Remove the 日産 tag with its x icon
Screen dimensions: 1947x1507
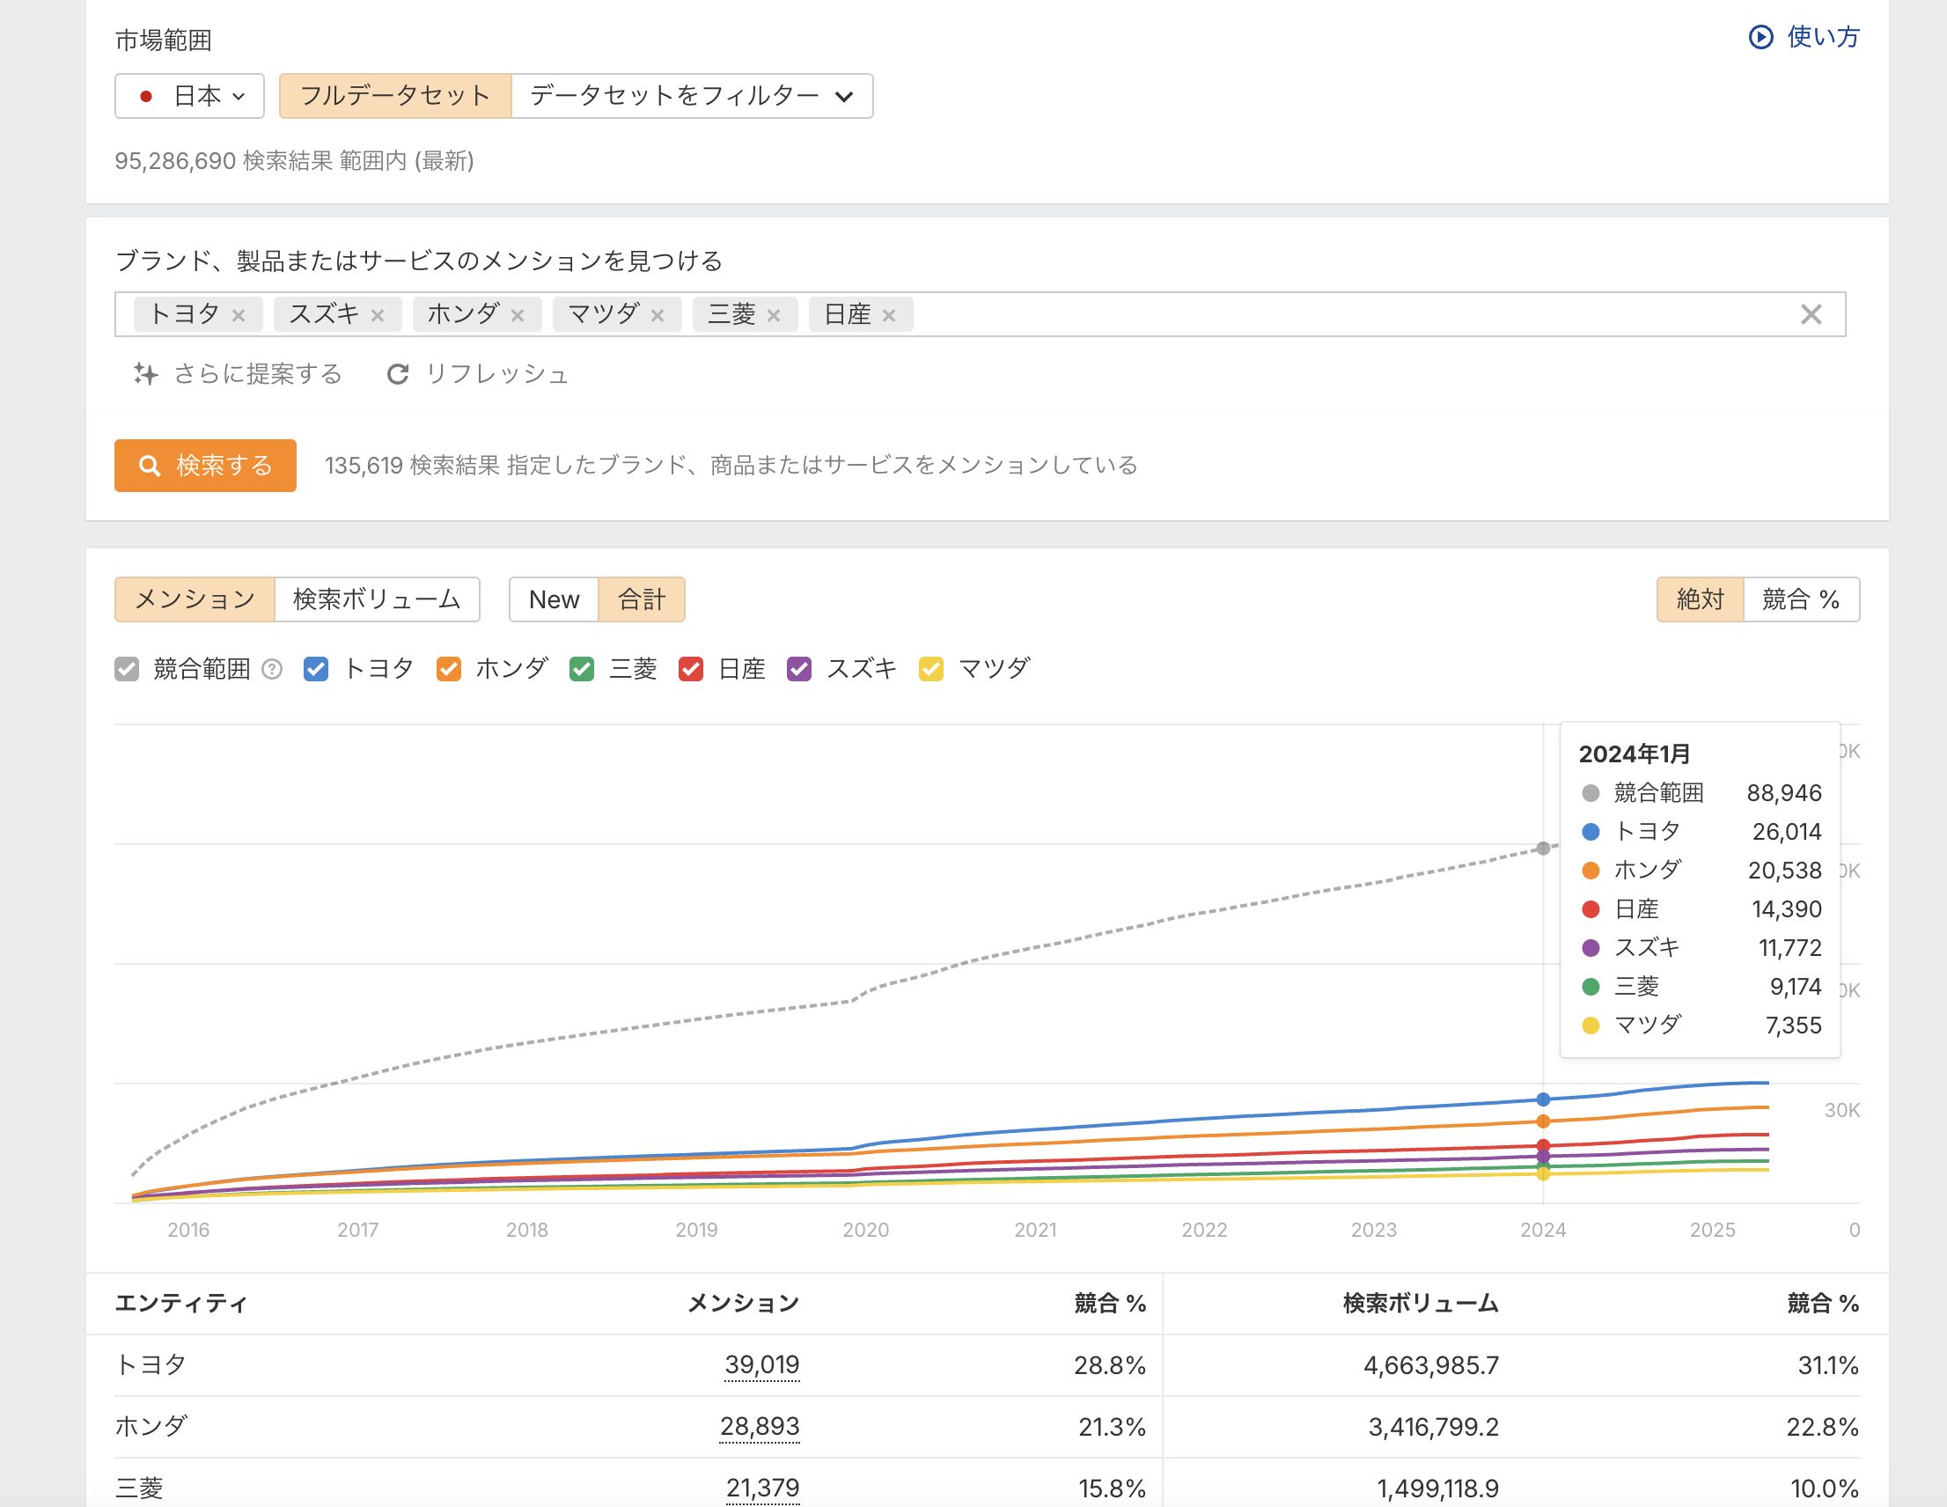[x=888, y=316]
